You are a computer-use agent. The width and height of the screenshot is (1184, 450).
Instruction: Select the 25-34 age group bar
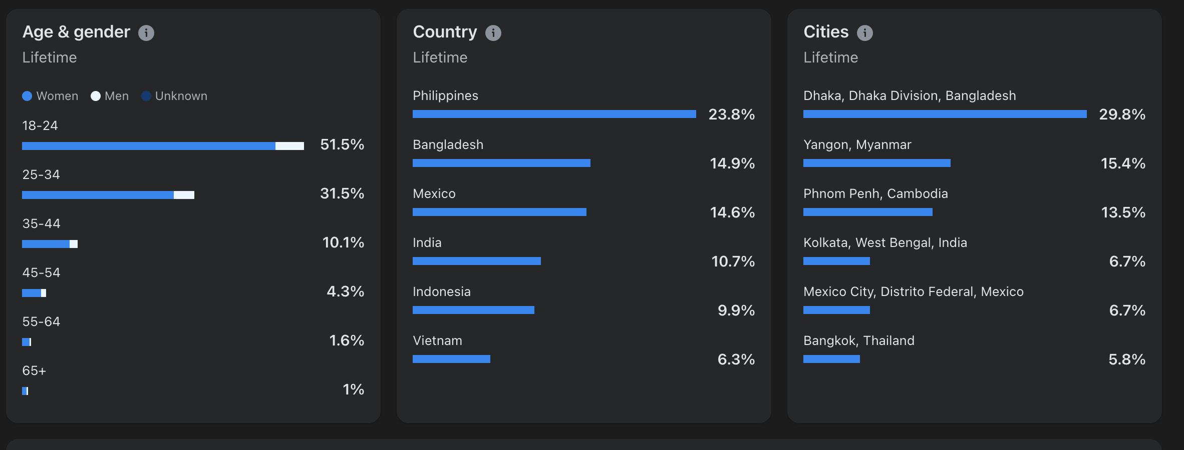(x=108, y=195)
